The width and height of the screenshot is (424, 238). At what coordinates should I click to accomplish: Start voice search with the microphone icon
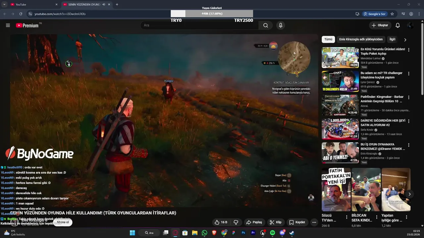point(281,25)
